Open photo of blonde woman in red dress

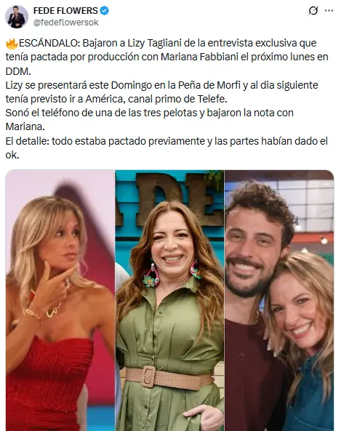[60, 300]
